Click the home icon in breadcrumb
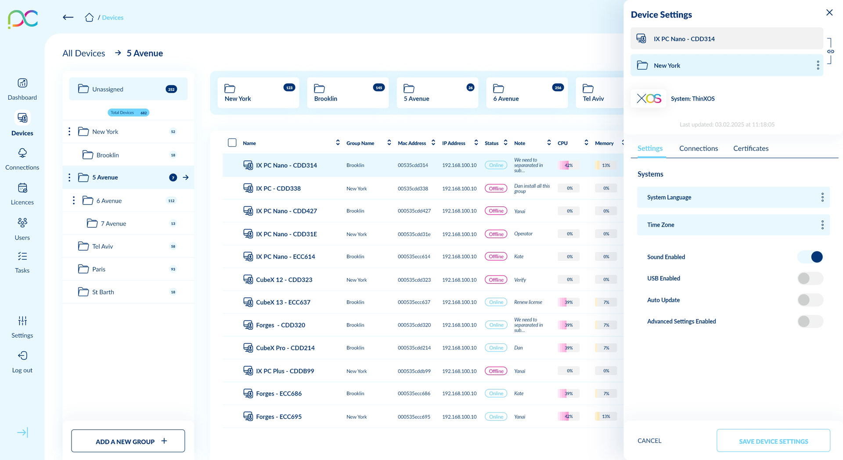Viewport: 843px width, 460px height. [x=89, y=18]
